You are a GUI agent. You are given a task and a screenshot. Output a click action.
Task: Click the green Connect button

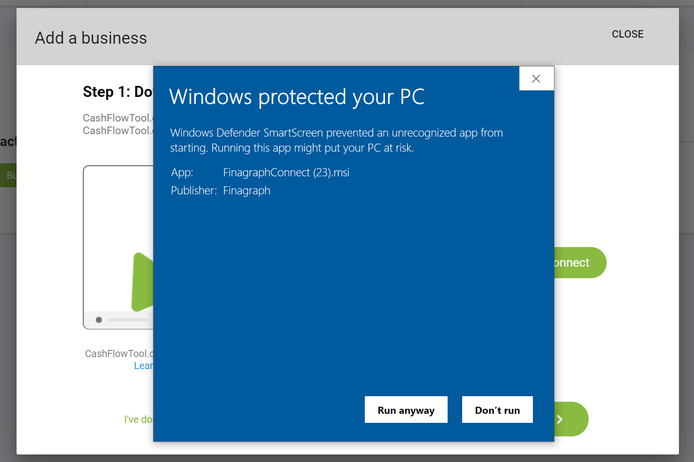coord(580,263)
